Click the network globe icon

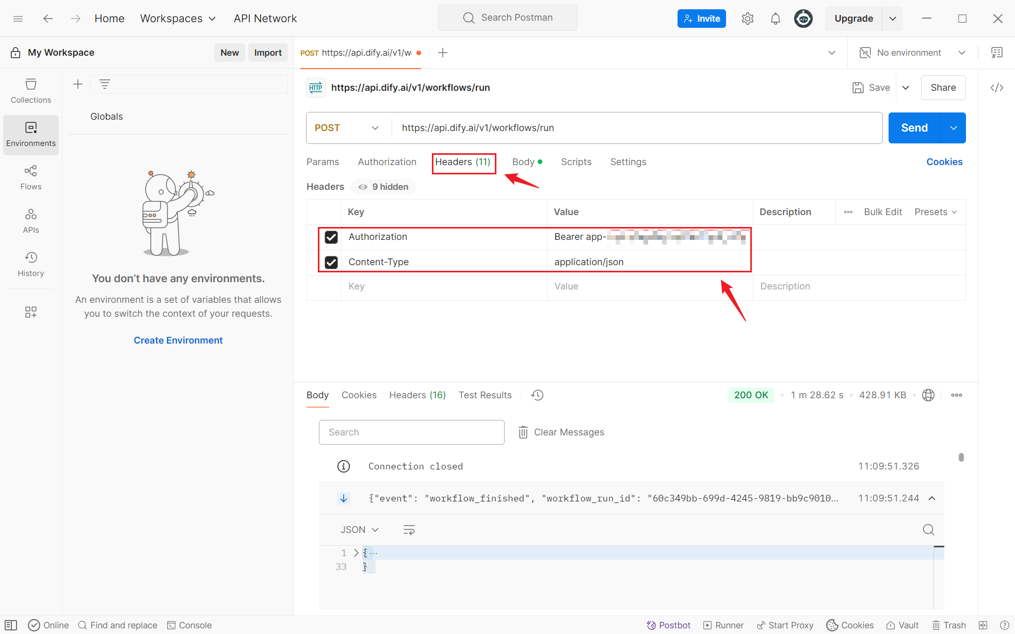(928, 395)
